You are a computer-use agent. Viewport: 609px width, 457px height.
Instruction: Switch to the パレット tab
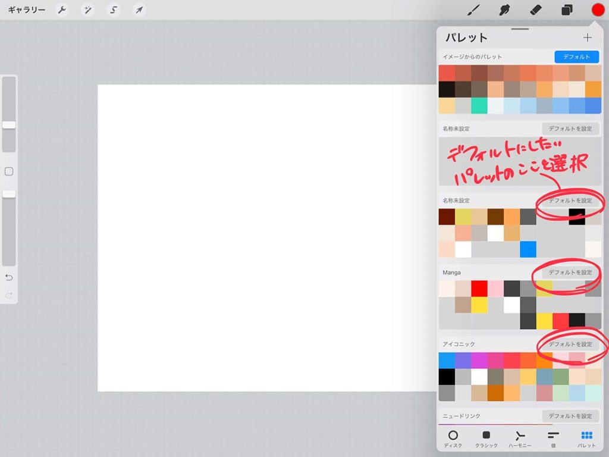586,439
